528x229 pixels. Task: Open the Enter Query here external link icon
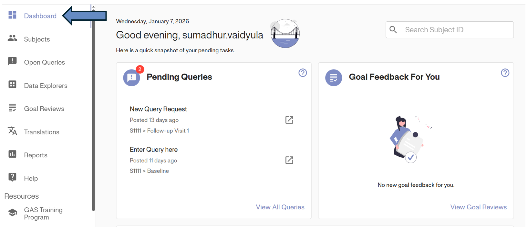point(289,160)
